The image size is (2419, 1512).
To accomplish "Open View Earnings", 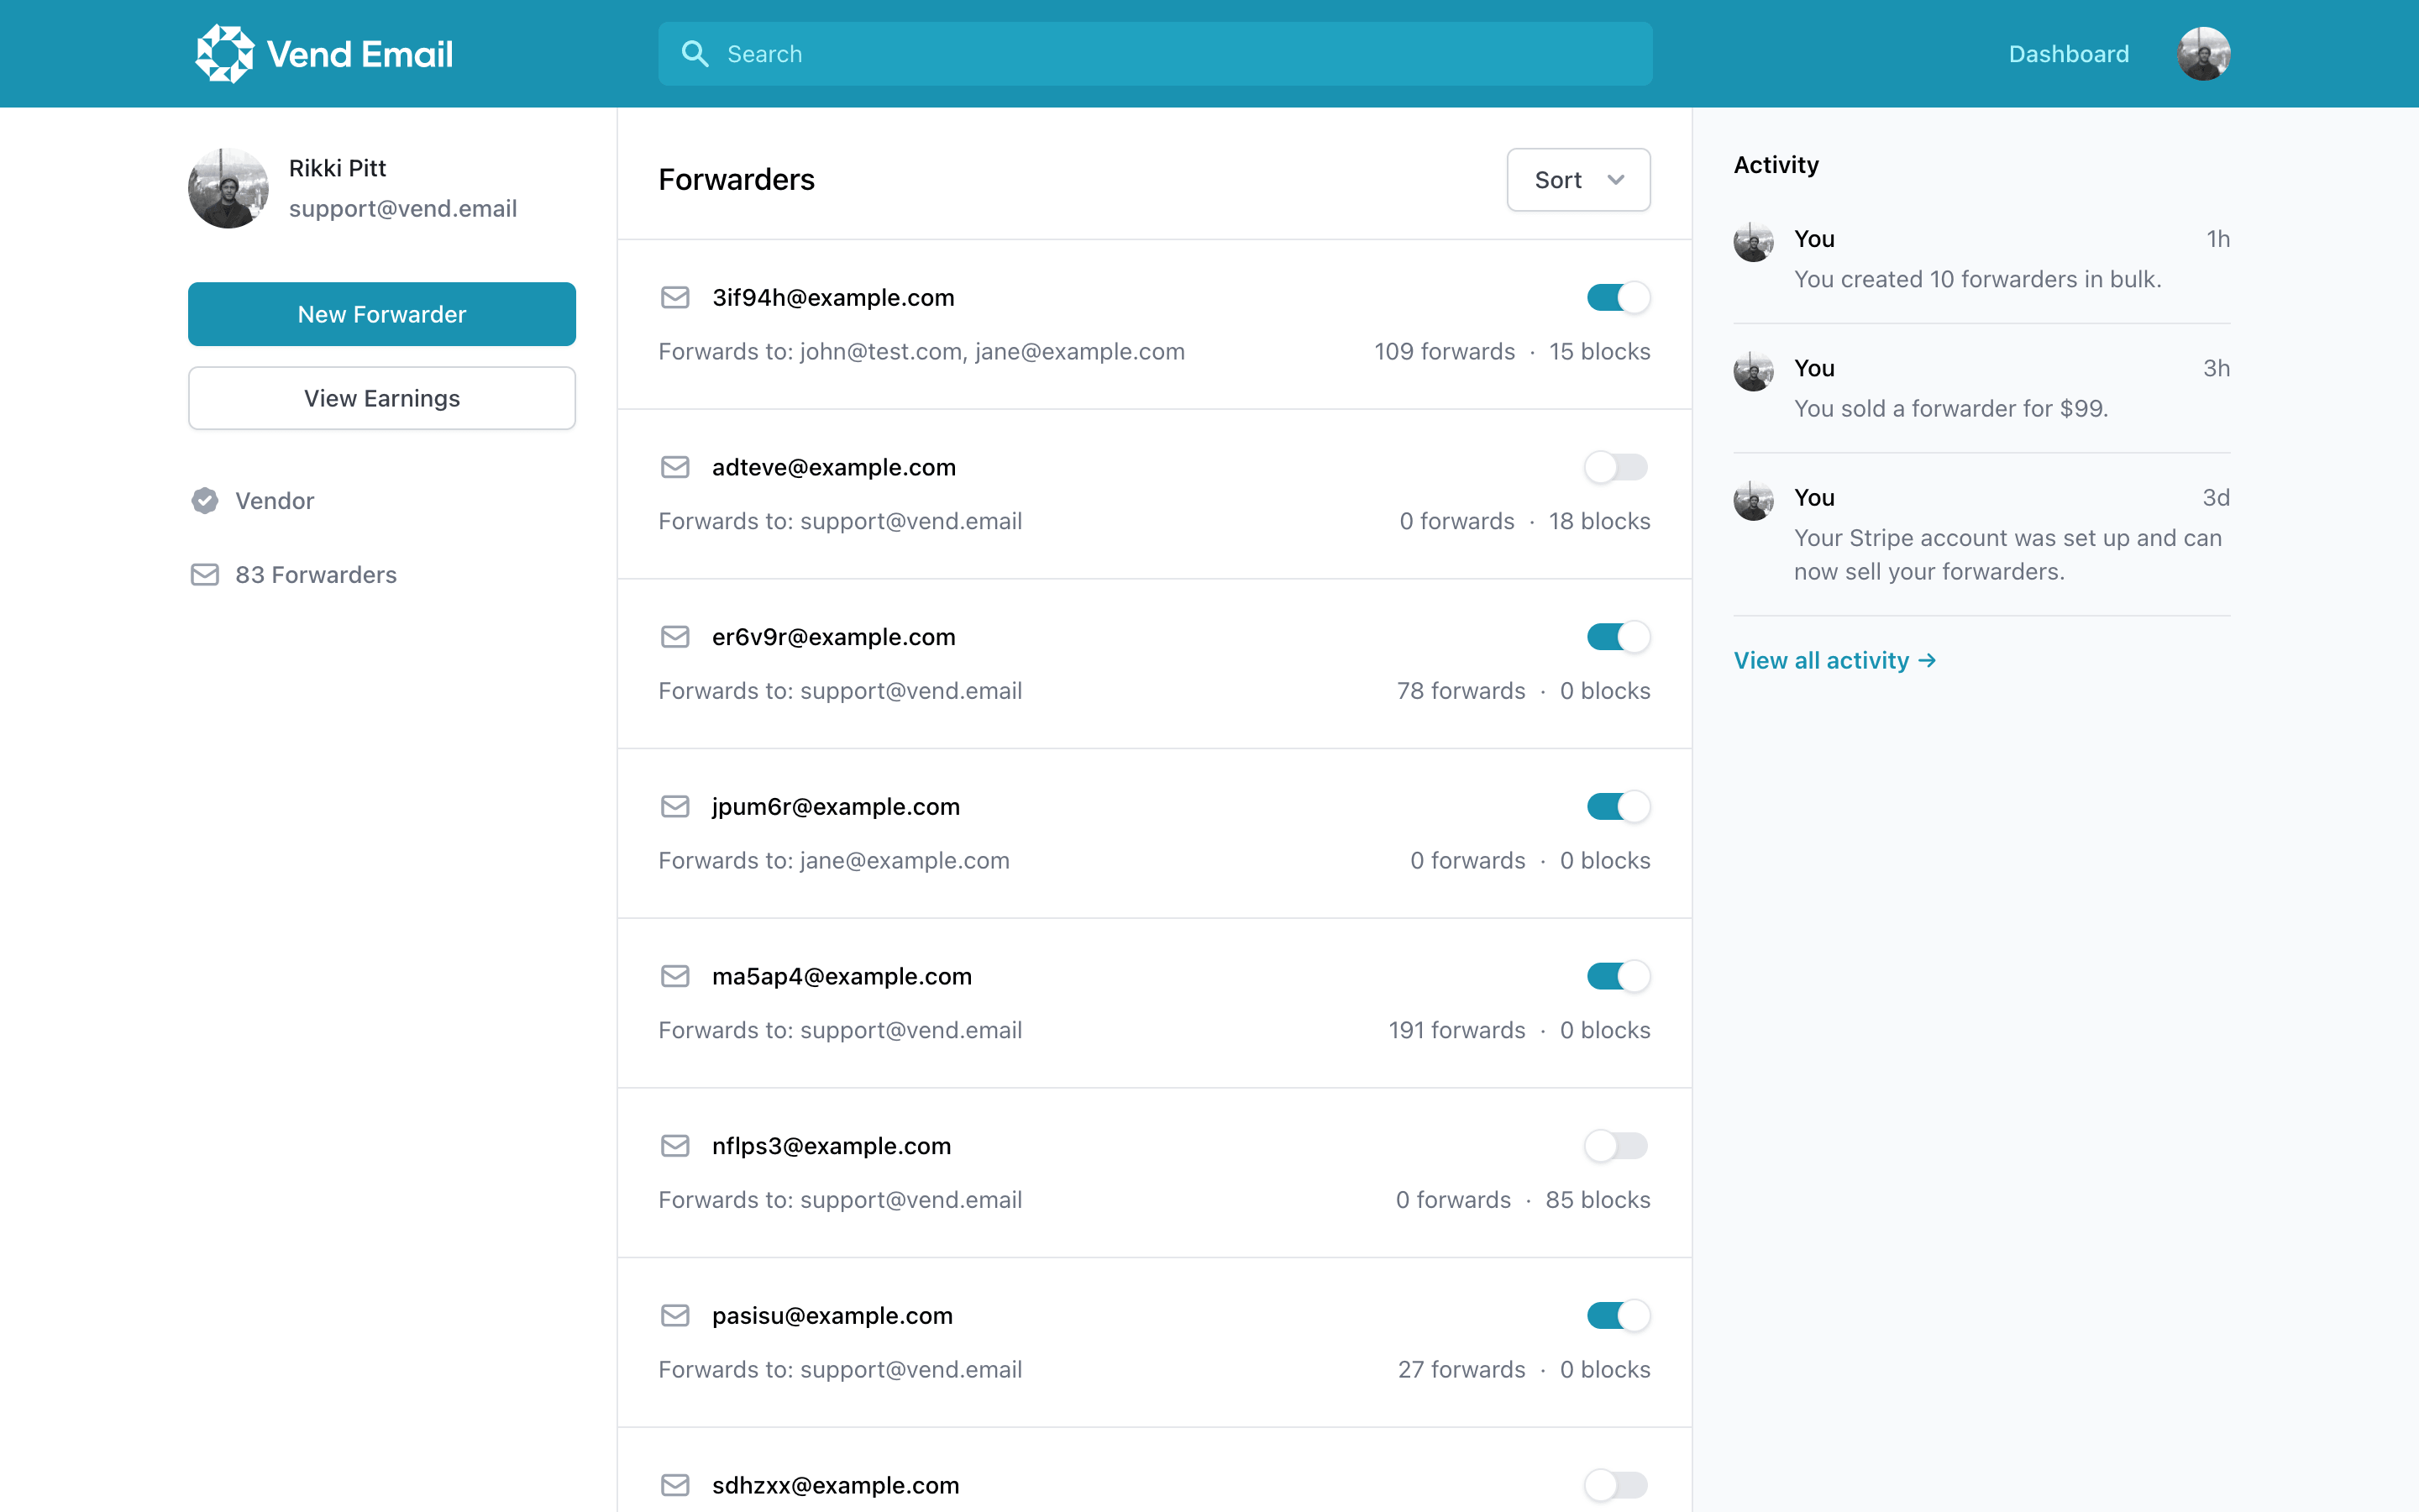I will tap(380, 398).
